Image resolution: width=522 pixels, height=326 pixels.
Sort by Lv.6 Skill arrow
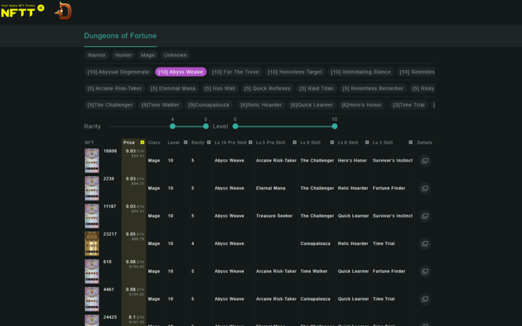(367, 143)
